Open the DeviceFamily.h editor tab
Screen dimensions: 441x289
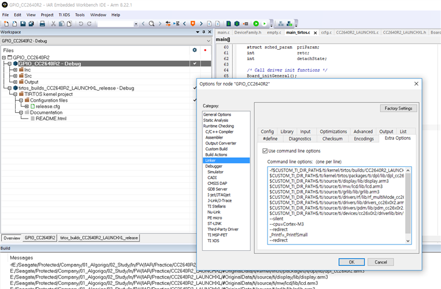click(x=247, y=32)
